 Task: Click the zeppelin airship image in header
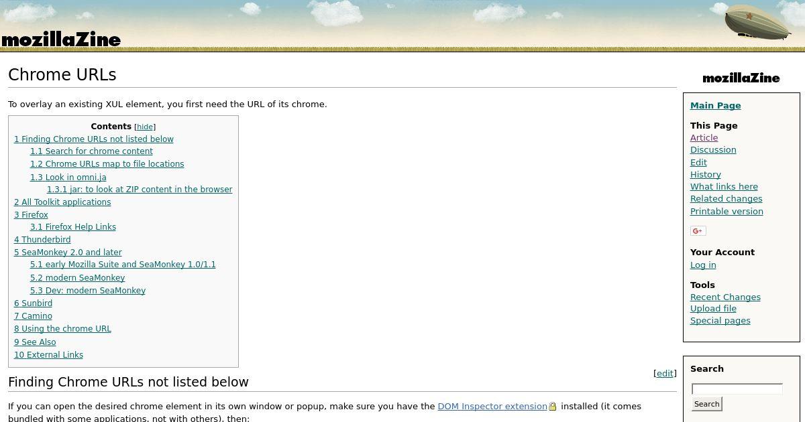[757, 23]
